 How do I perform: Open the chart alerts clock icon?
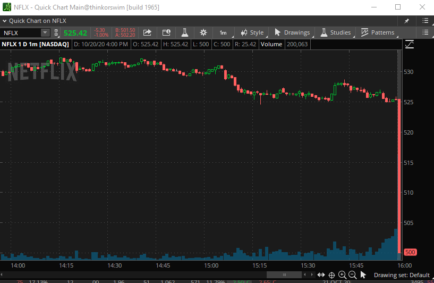point(166,32)
